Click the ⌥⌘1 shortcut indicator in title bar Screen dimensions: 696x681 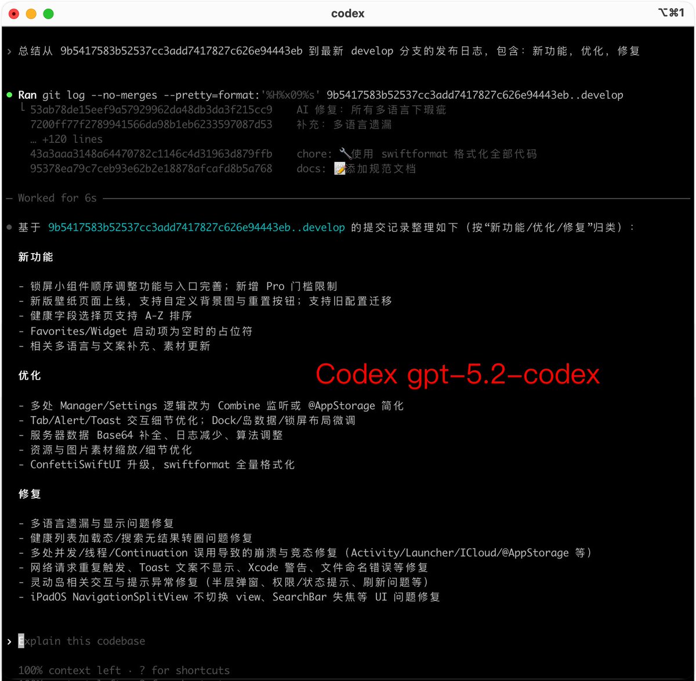pyautogui.click(x=671, y=13)
